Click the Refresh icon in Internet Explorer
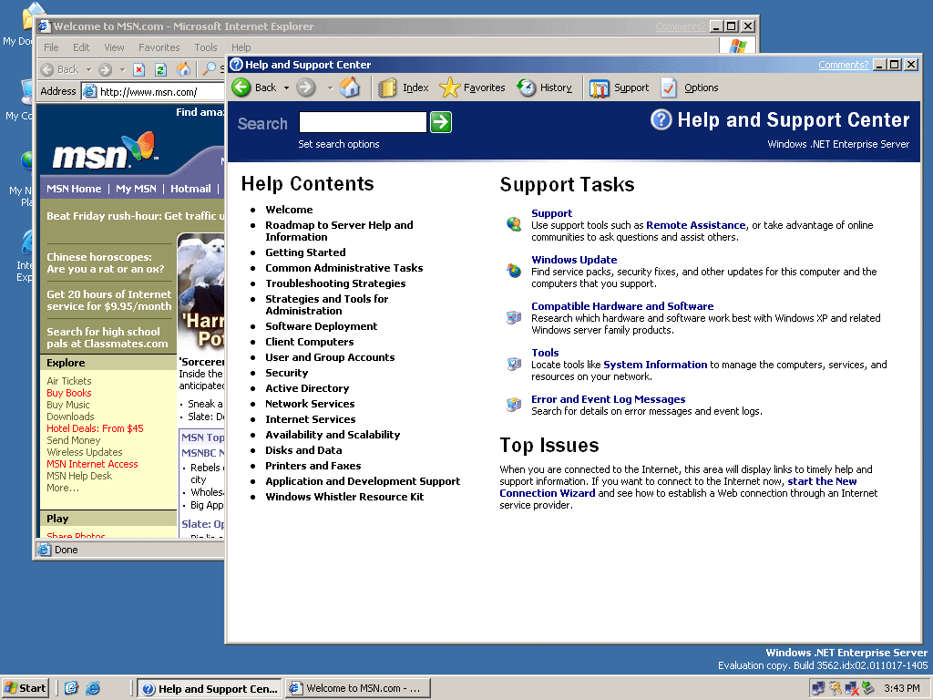The height and width of the screenshot is (700, 933). [160, 69]
